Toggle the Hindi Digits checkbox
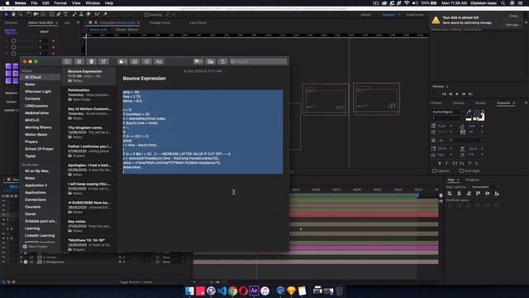 tap(461, 171)
